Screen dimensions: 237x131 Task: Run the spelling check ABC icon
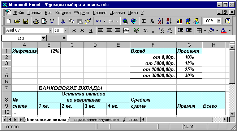click(x=52, y=21)
